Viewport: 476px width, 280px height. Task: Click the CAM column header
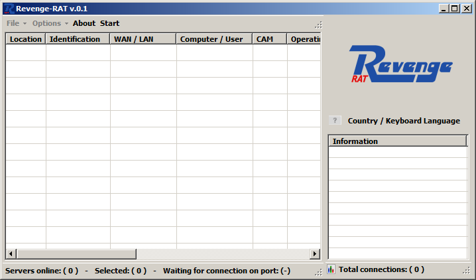tap(269, 39)
